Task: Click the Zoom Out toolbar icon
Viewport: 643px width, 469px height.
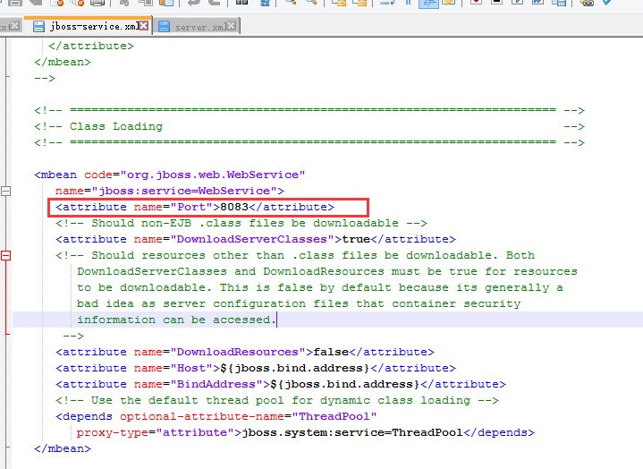Action: coord(311,3)
